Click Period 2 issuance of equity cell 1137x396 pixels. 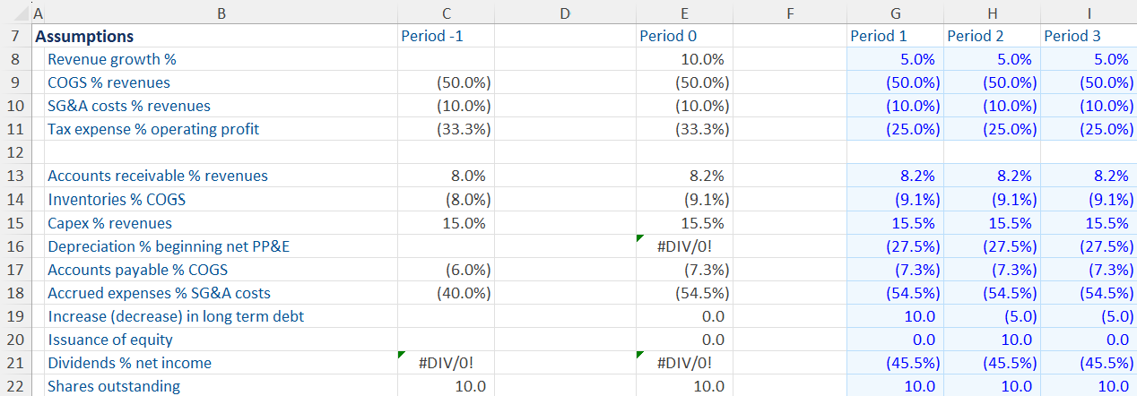(991, 340)
